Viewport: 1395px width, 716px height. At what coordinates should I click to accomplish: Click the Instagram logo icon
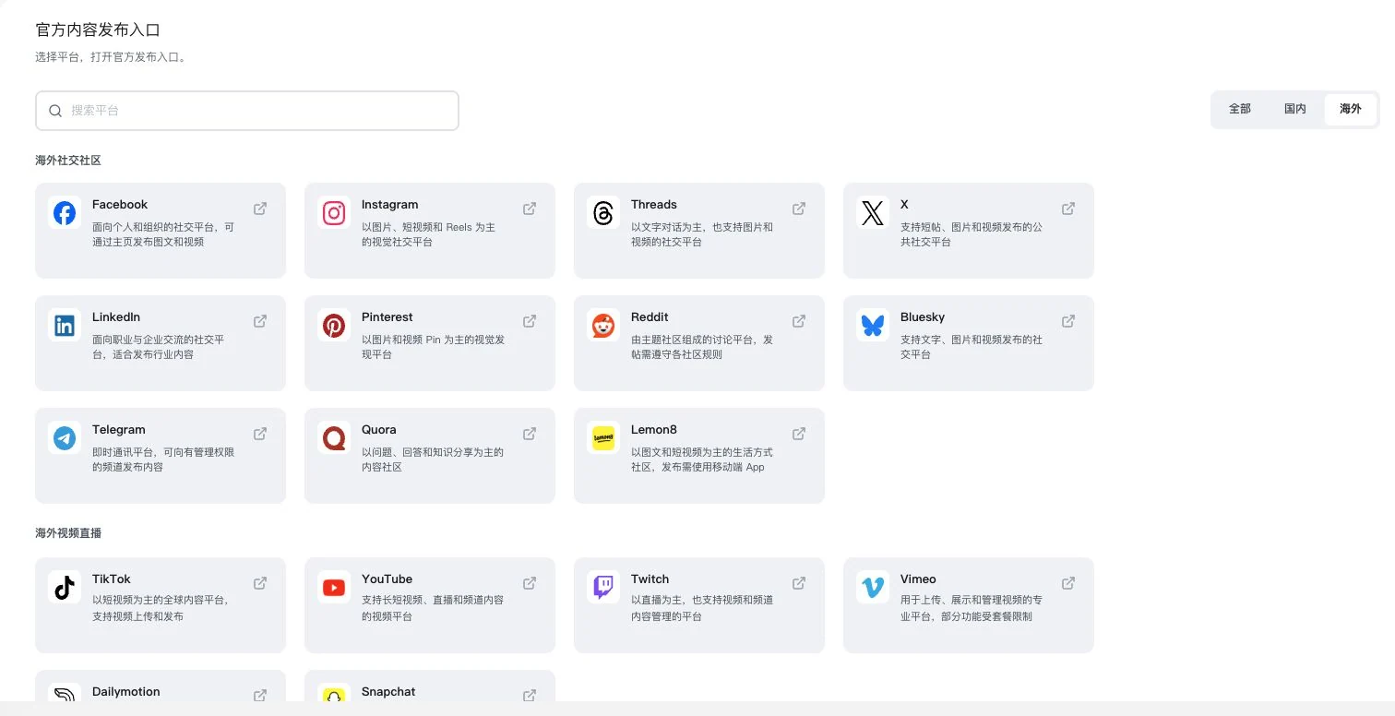334,213
